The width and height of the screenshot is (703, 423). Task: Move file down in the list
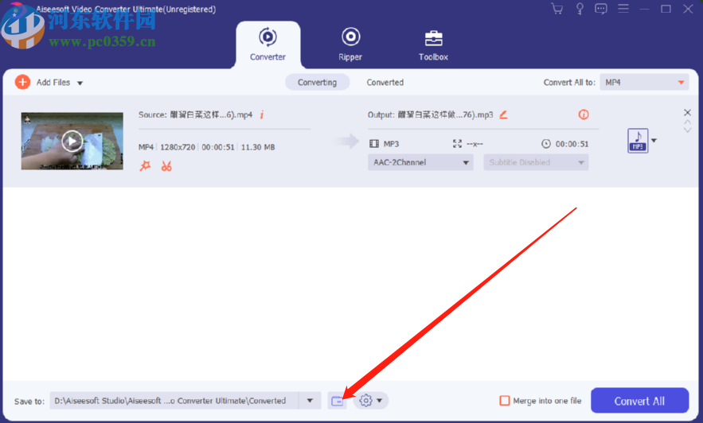point(687,130)
